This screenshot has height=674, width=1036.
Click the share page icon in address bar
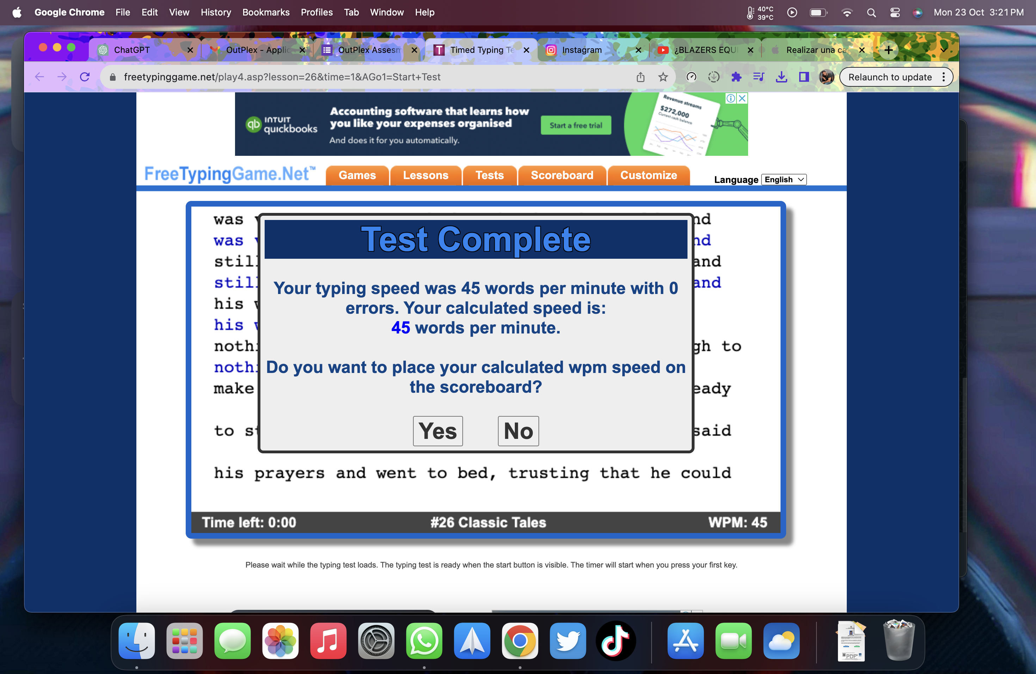point(640,77)
